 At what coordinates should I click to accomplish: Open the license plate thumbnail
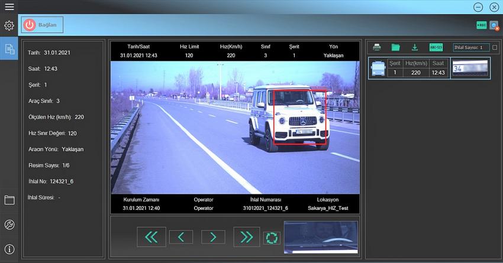[470, 68]
